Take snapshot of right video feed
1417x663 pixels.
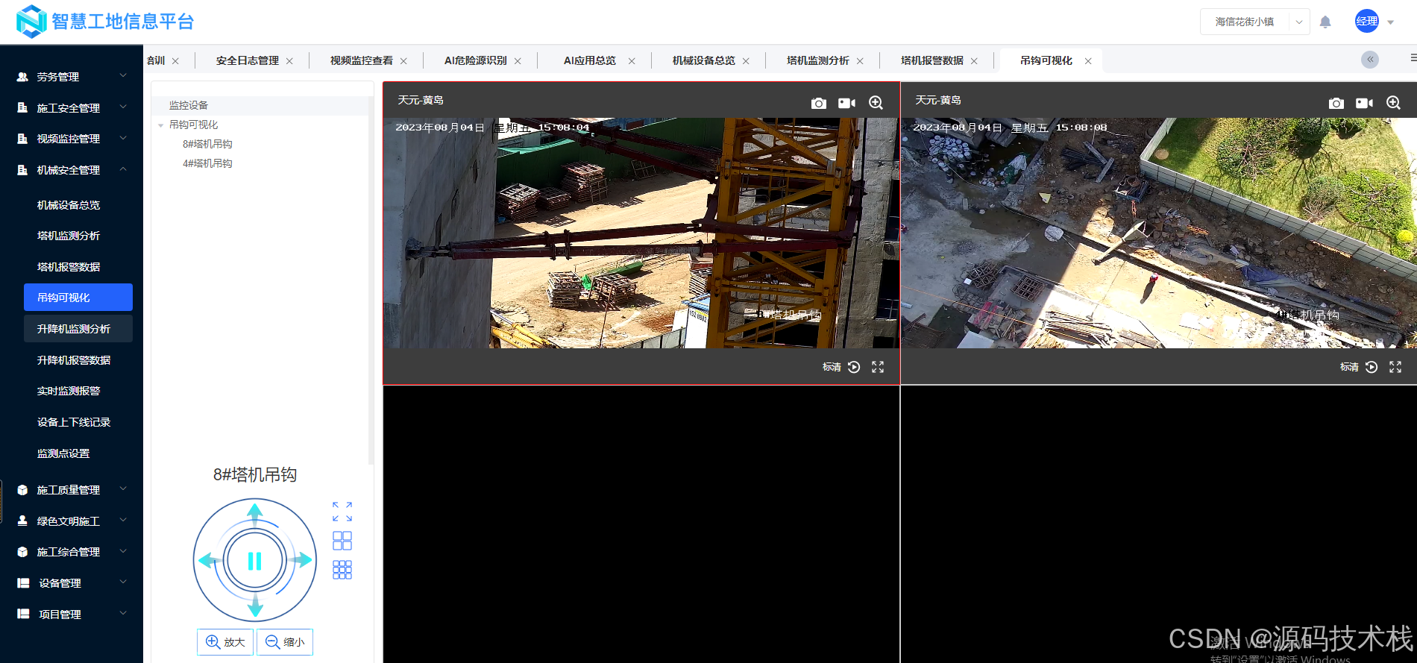(x=1336, y=103)
